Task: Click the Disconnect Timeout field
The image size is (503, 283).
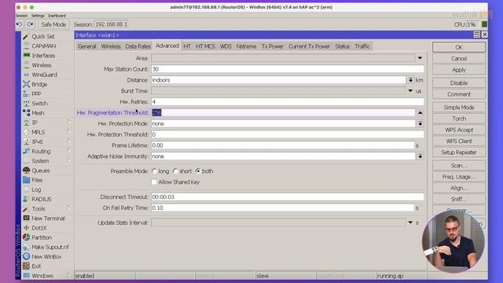Action: 287,197
